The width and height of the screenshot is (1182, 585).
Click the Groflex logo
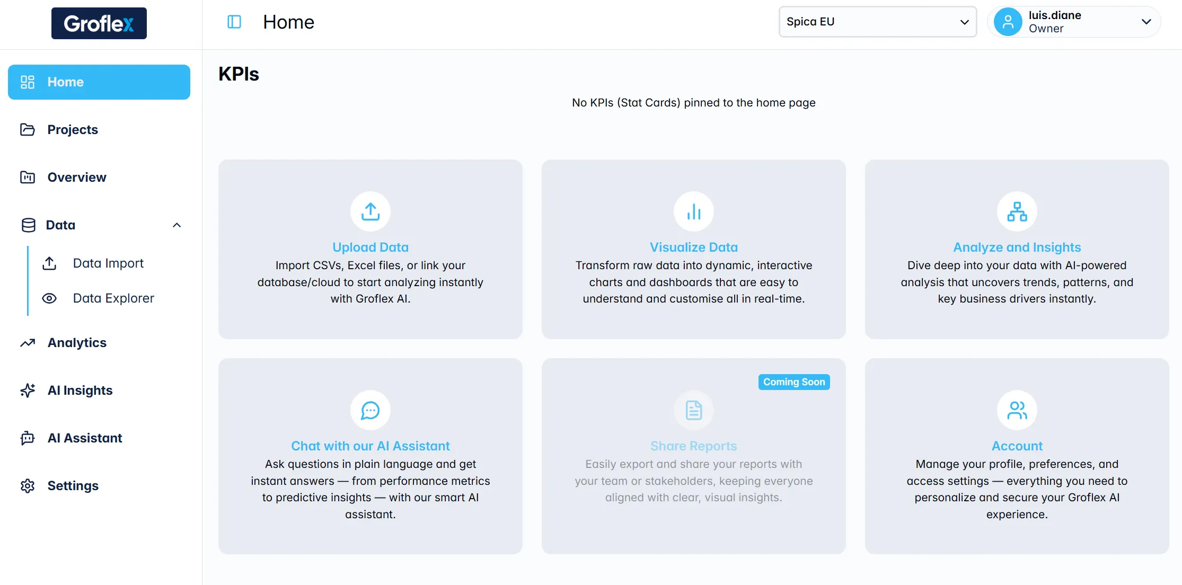(99, 23)
